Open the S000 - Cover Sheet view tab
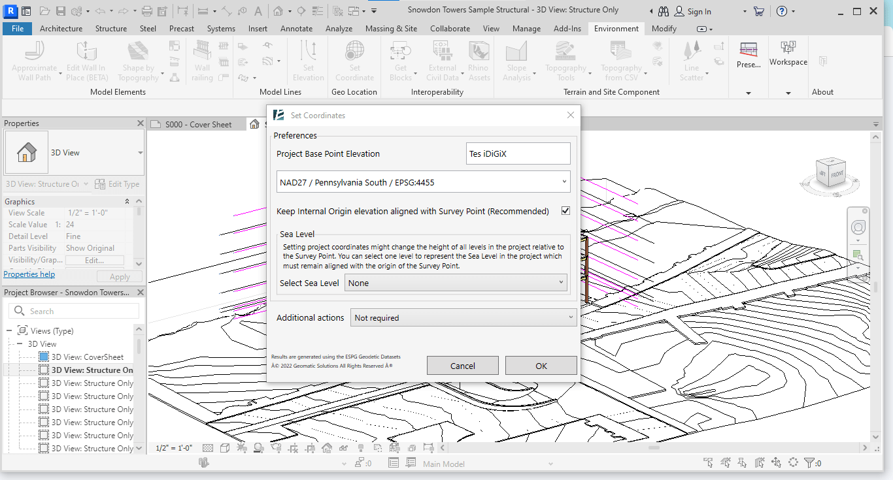The width and height of the screenshot is (893, 480). [198, 125]
